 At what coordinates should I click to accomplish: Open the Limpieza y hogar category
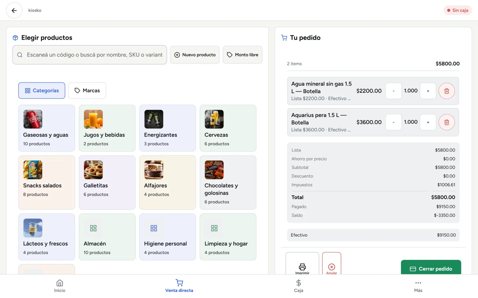(x=228, y=237)
